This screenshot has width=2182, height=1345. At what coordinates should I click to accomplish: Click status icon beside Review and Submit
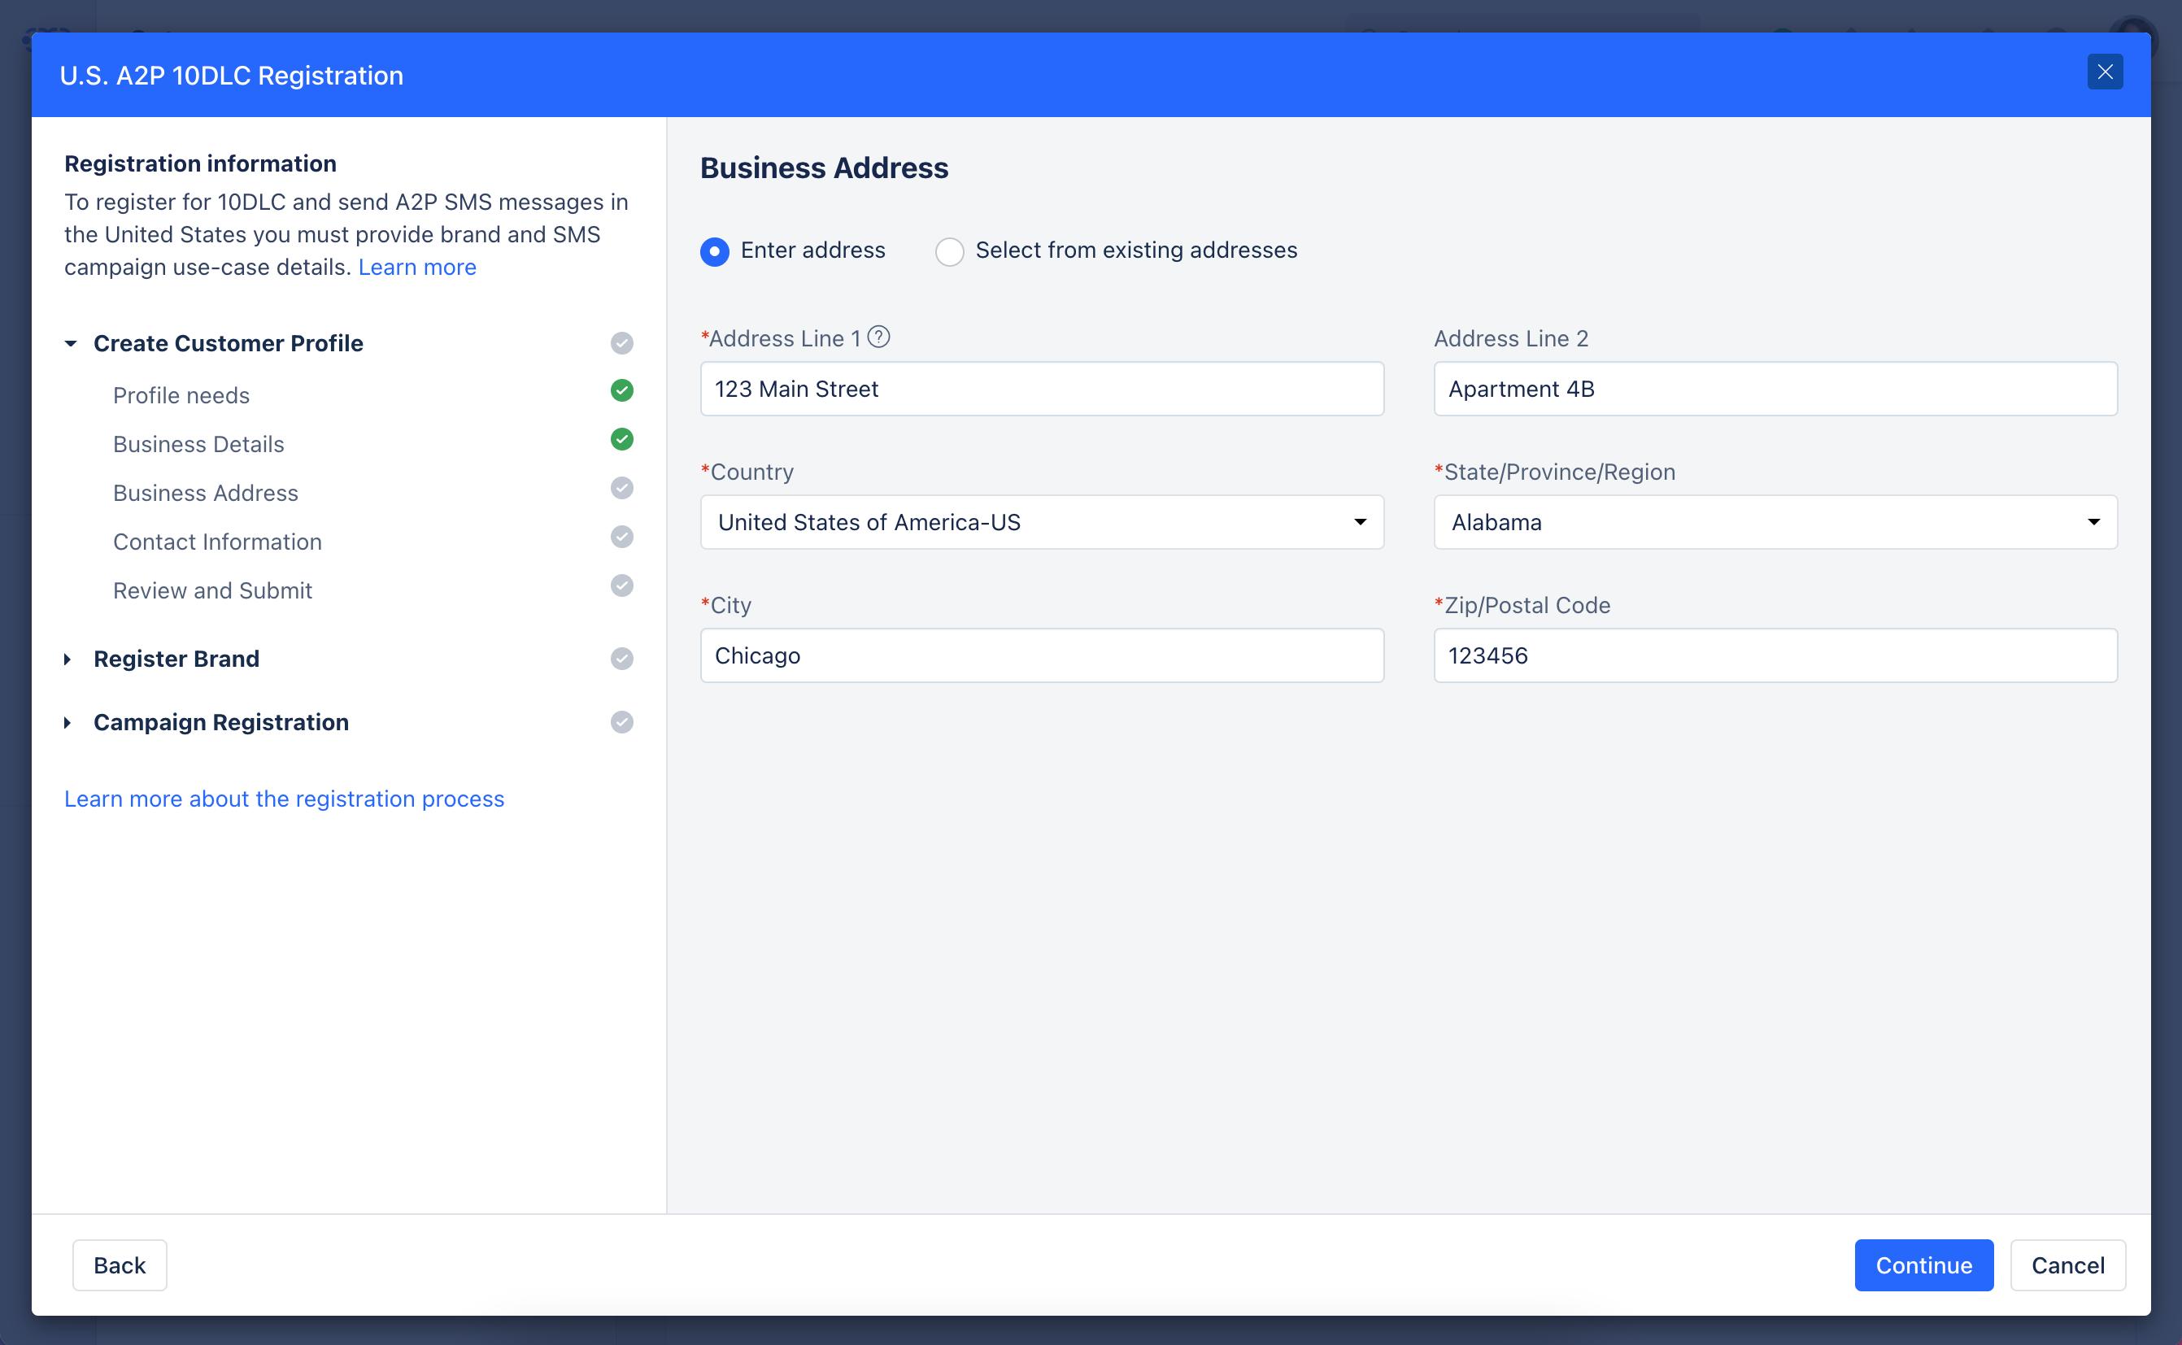622,586
